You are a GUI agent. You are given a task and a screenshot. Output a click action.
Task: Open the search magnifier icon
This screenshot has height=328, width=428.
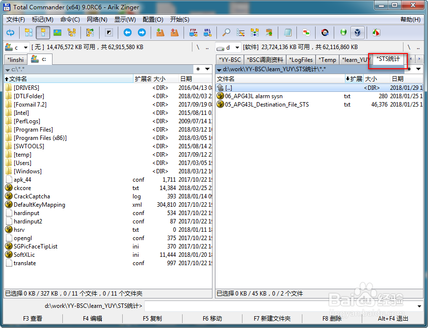coord(226,33)
